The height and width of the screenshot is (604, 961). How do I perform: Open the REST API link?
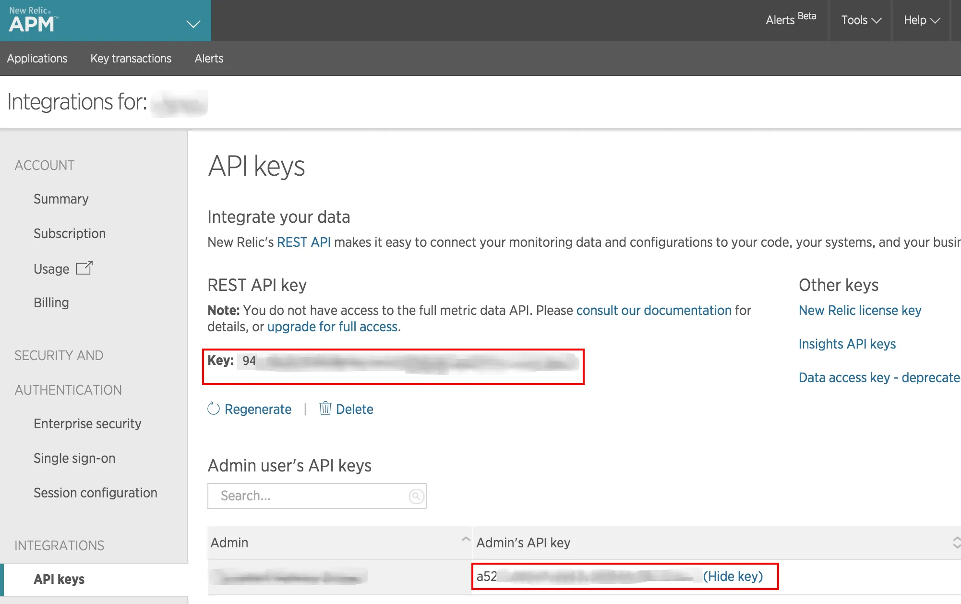tap(303, 242)
